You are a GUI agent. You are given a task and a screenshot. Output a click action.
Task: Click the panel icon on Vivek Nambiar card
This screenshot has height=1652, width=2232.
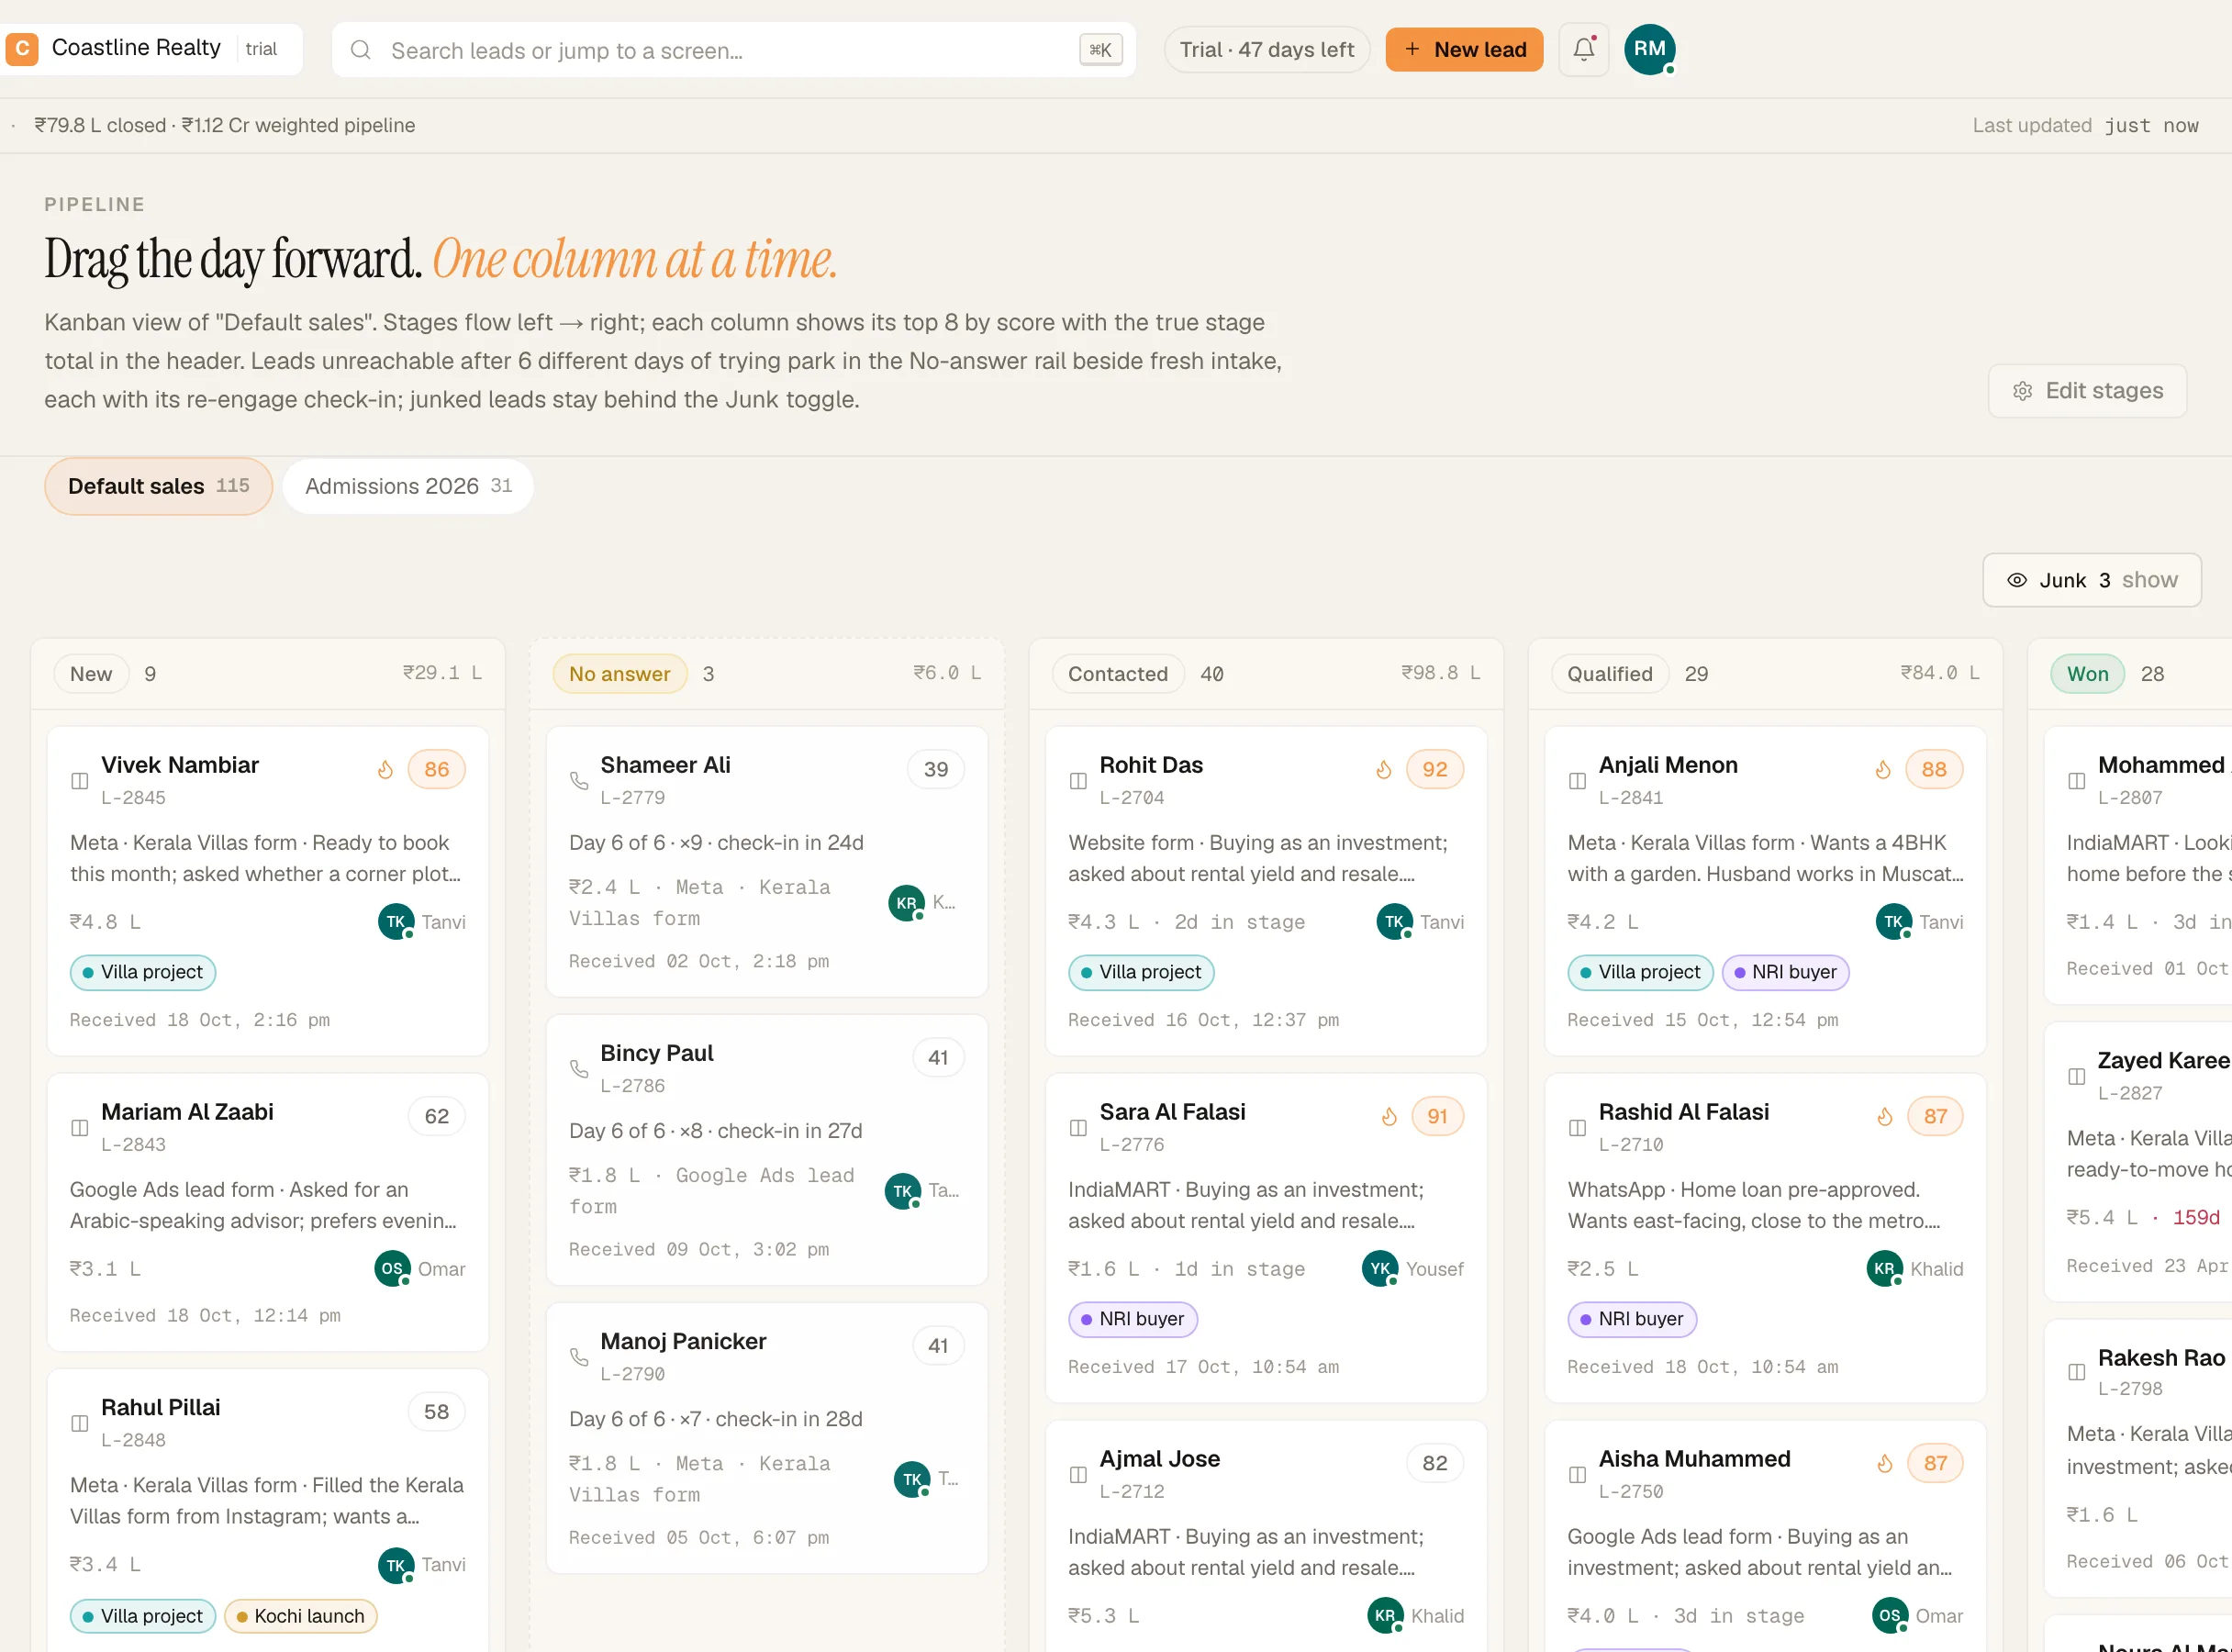coord(80,780)
